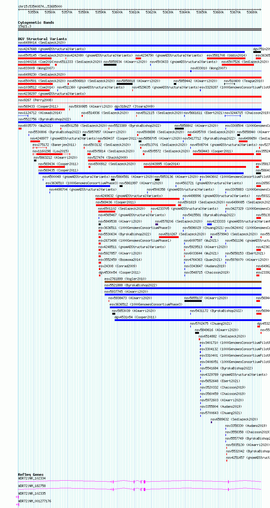Click nsv6589632 (Sedlazeck2020) label
270x508 pixels.
tap(234, 419)
